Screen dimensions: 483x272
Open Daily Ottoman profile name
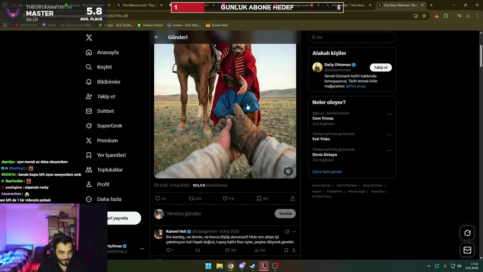click(x=337, y=65)
